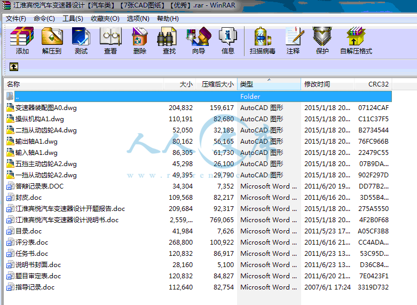
Task: Click the Word icon of 答辩记录表.DOC
Action: pos(10,186)
